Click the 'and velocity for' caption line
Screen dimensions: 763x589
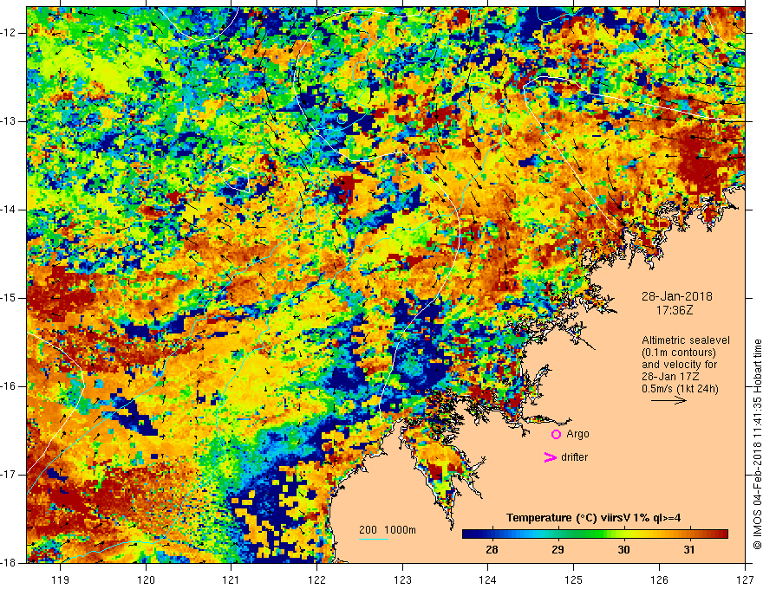(680, 365)
